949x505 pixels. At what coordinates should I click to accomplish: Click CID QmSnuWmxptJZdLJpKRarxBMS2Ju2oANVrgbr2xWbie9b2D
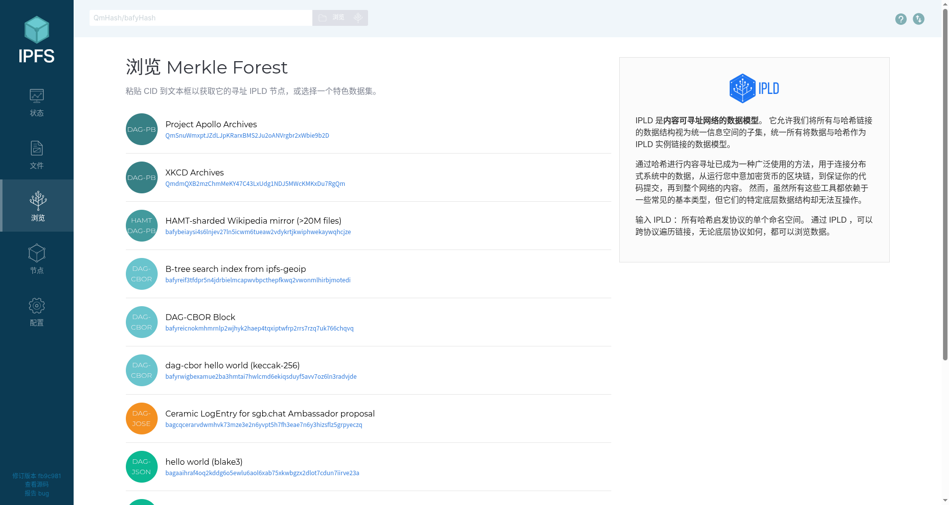coord(247,136)
